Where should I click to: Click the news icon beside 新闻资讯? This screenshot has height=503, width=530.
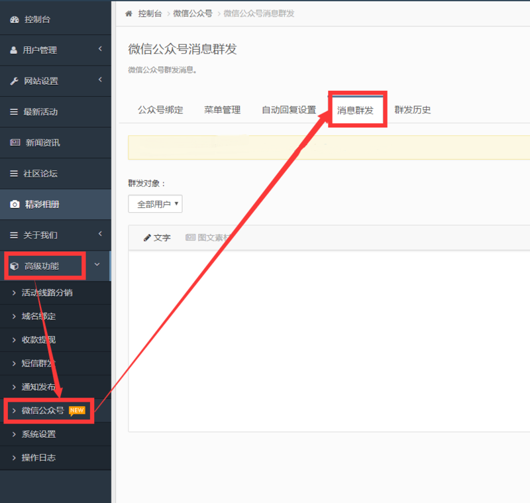[x=15, y=142]
